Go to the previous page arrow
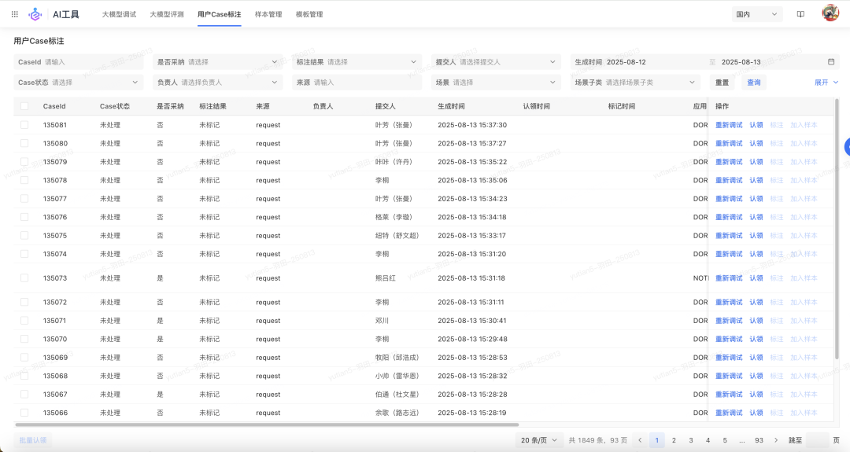 640,440
